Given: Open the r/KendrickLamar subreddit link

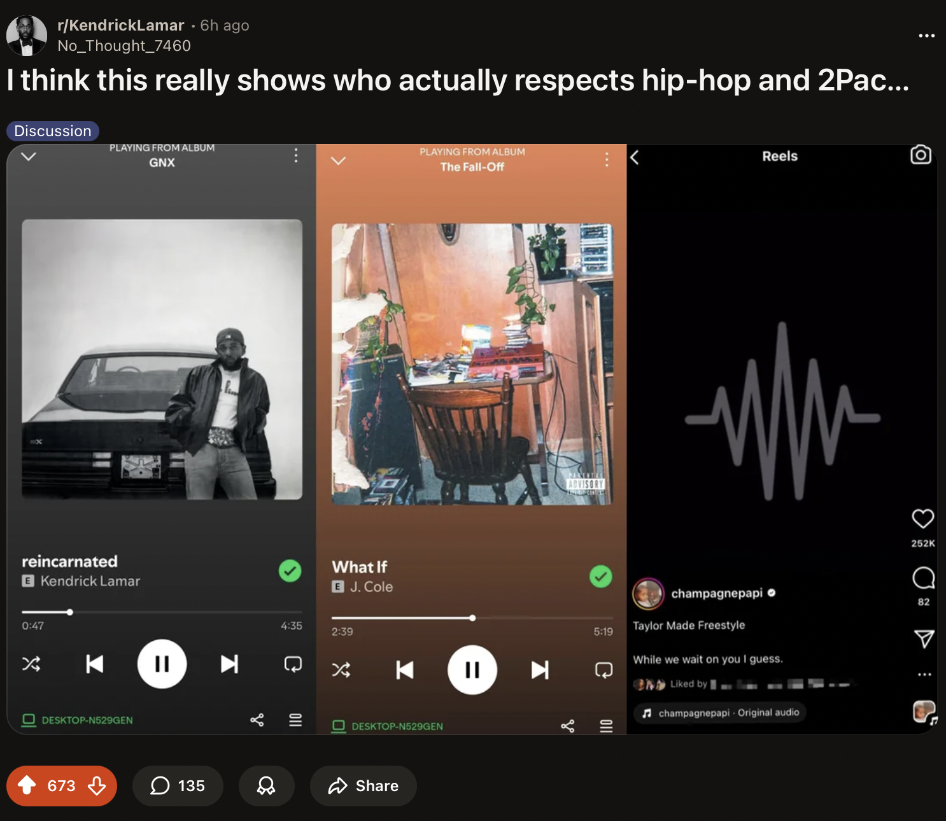Looking at the screenshot, I should [120, 25].
